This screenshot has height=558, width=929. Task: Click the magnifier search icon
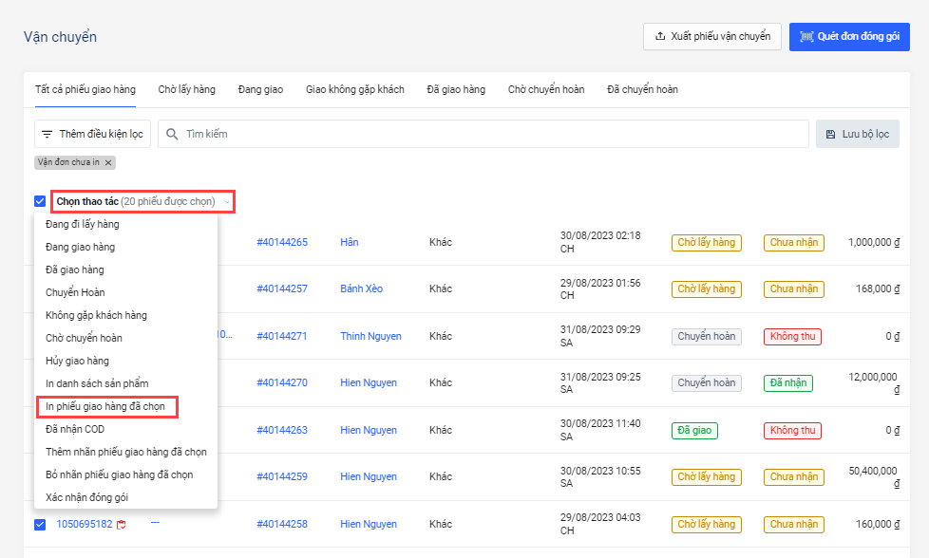coord(172,134)
